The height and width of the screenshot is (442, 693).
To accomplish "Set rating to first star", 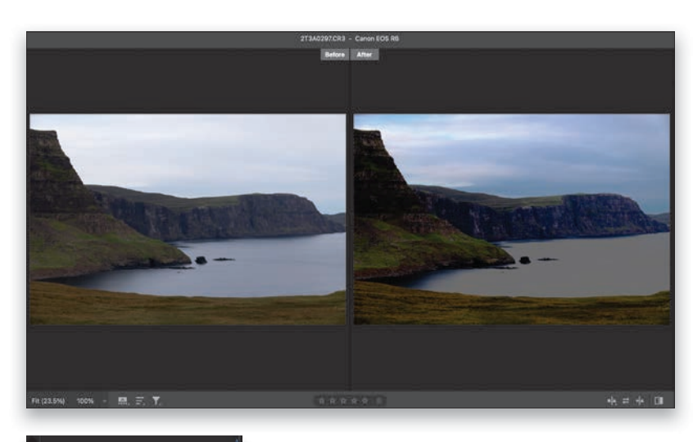I will pos(323,401).
